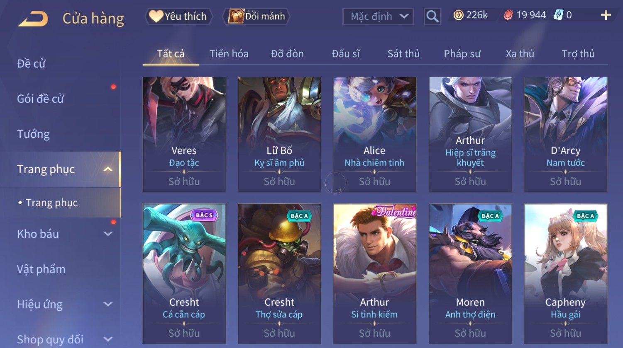Select Capheny Hầu gái skin card
Screen dimensions: 623x348
coord(565,274)
